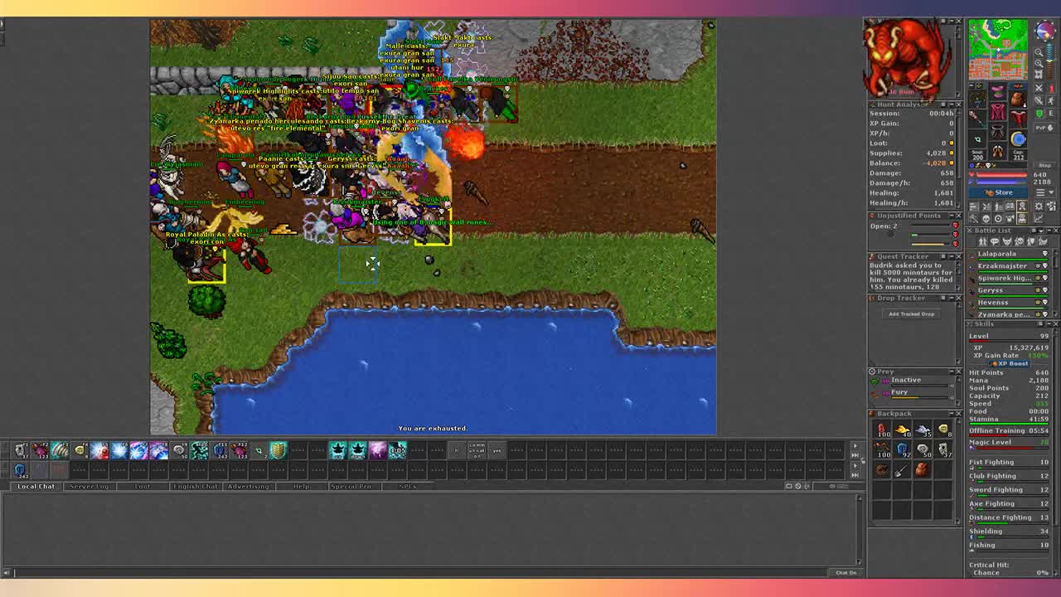Image resolution: width=1061 pixels, height=597 pixels.
Task: Switch to Local Chat tab
Action: (36, 486)
